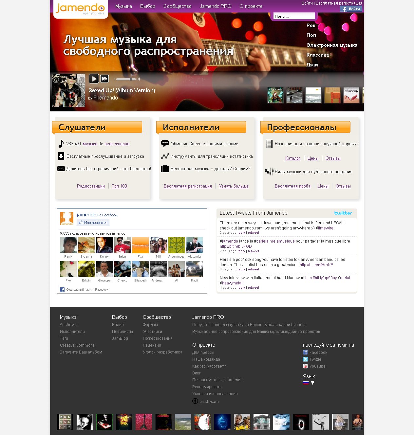Click into the Поиск search field
Screen dimensions: 414x435
[294, 16]
